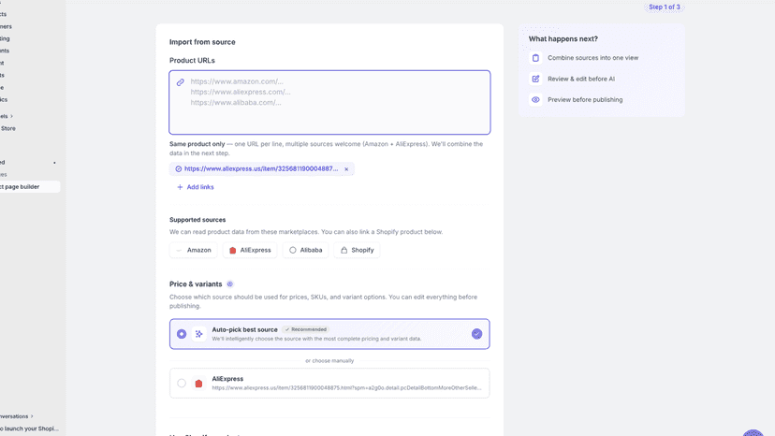The image size is (775, 436).
Task: Click Review & edit before AI text
Action: point(580,79)
